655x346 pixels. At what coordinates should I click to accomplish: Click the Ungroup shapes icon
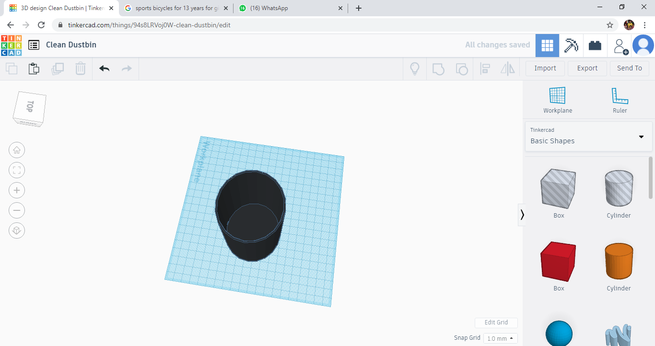click(x=461, y=69)
